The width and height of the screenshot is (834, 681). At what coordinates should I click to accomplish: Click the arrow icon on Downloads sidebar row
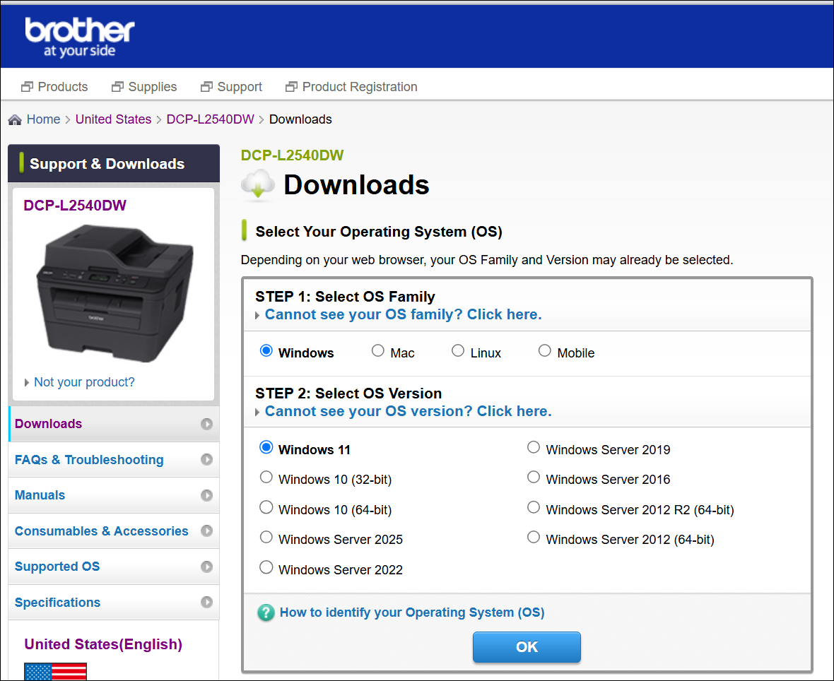pos(206,424)
